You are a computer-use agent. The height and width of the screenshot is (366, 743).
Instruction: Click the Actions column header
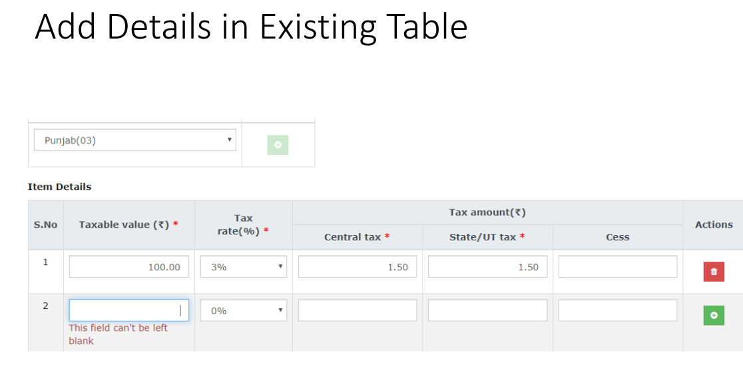tap(714, 225)
